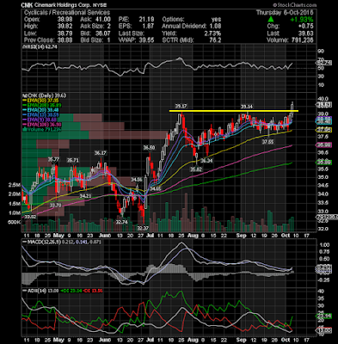This screenshot has height=344, width=338.
Task: Click the Low value 38.79
Action: click(x=65, y=33)
